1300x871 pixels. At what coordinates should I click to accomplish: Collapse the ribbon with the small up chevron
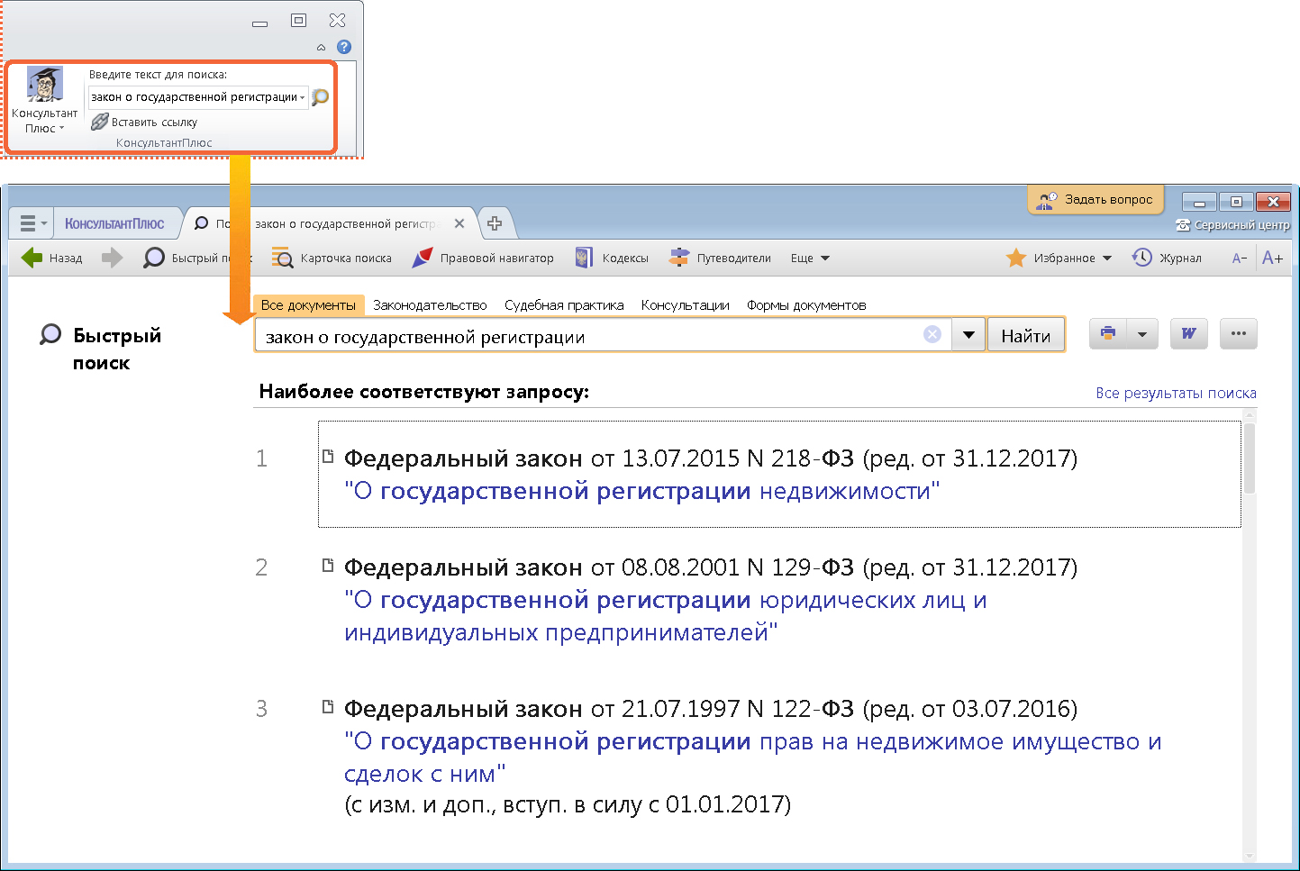322,47
